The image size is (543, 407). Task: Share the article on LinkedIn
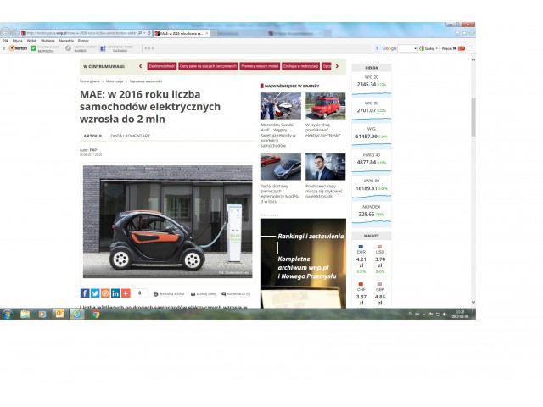pos(115,293)
